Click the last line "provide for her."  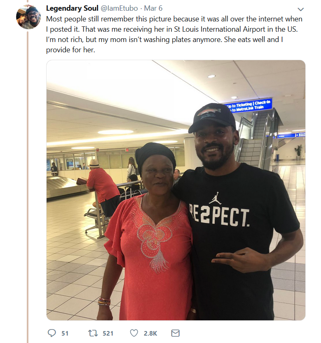click(70, 50)
